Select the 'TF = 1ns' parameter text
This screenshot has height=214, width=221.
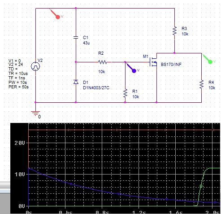[x=17, y=78]
